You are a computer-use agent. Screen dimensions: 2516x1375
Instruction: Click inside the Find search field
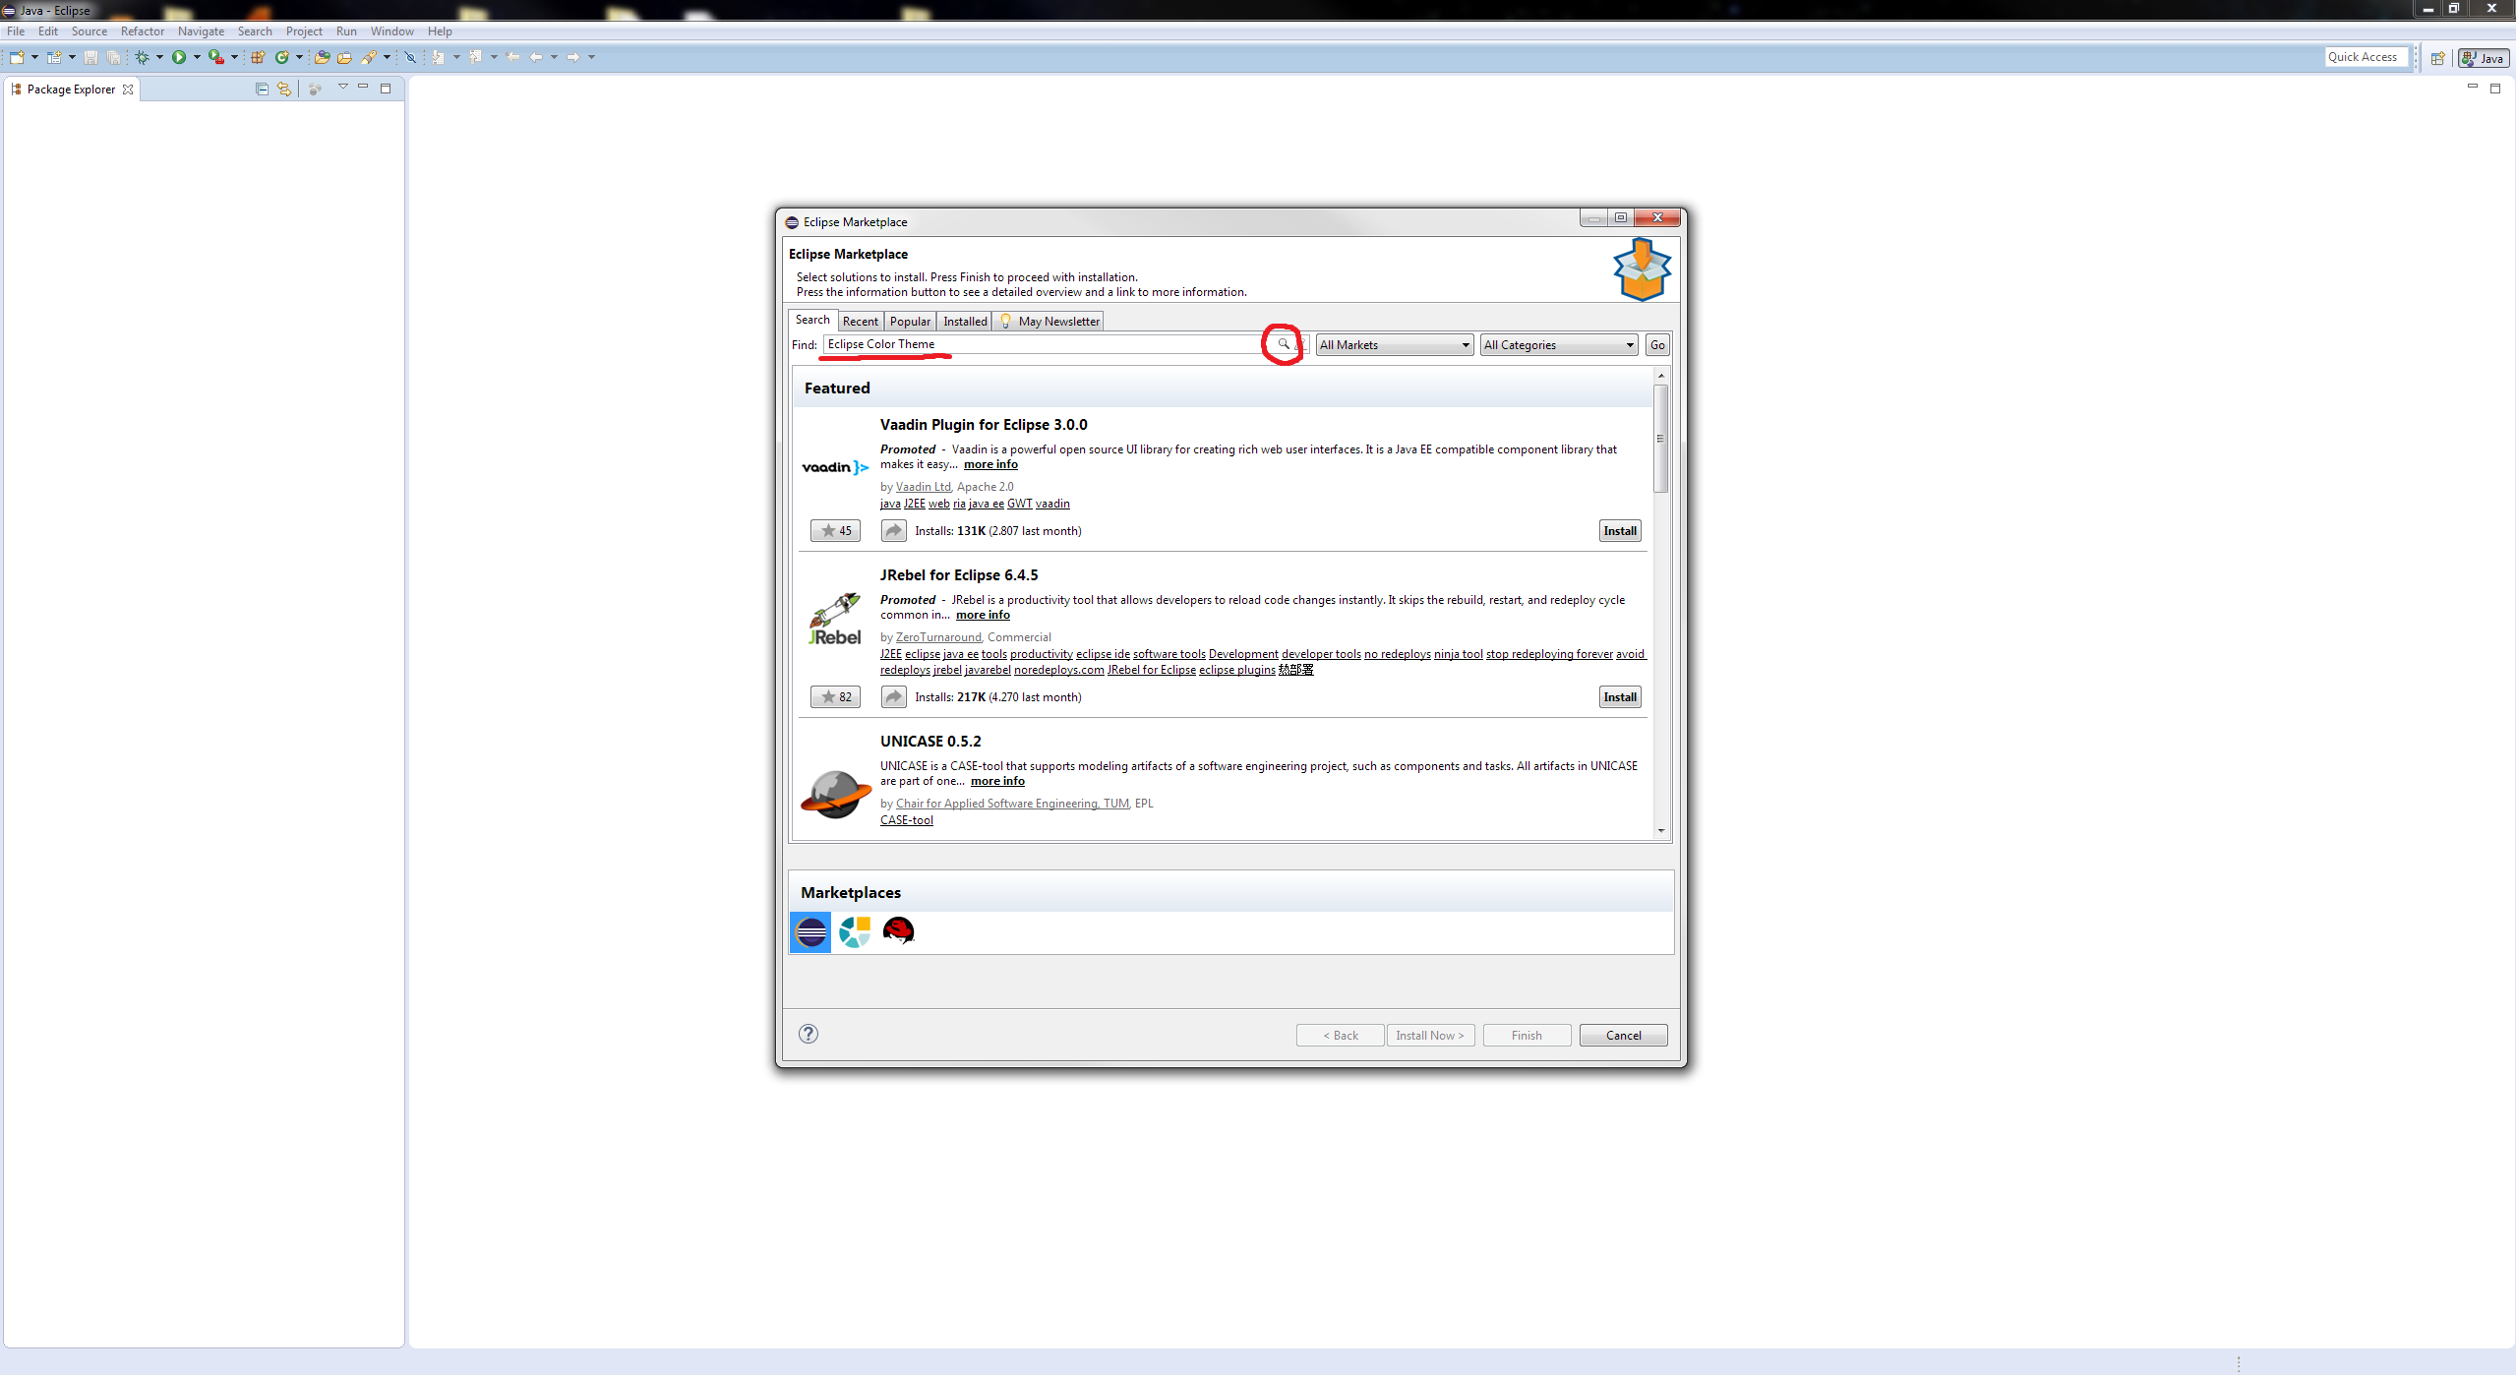1033,344
